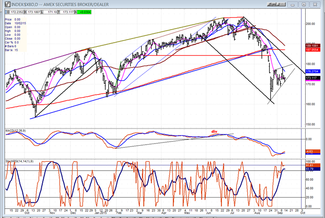Screen dimensions: 325x218
Task: Click the 189.1081 moving average price tag
Action: click(312, 45)
